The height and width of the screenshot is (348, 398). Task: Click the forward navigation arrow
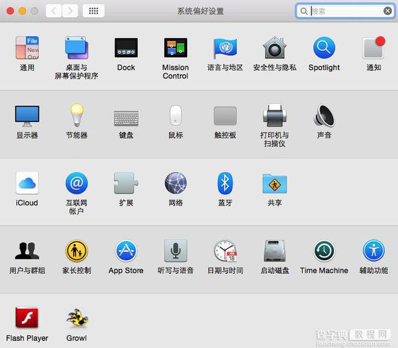tap(70, 11)
